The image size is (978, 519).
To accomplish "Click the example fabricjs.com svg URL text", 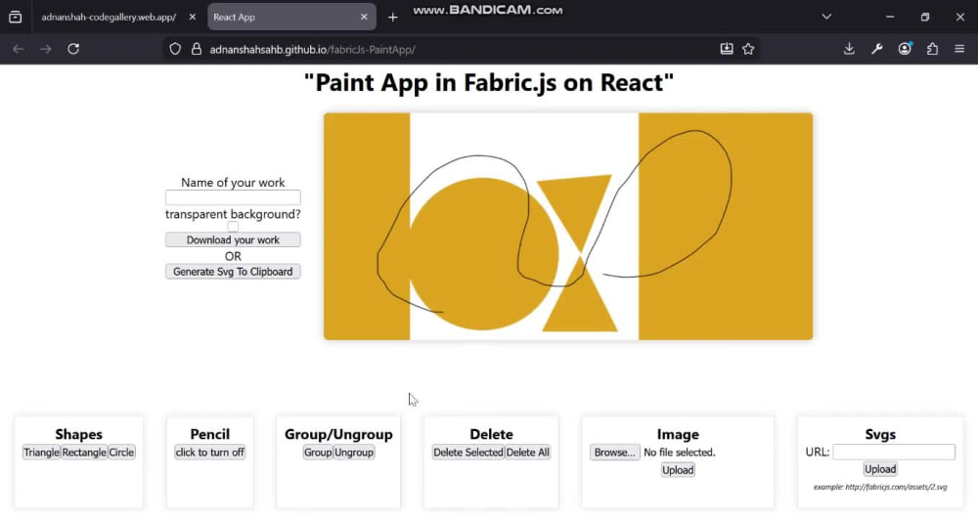I will pos(880,487).
